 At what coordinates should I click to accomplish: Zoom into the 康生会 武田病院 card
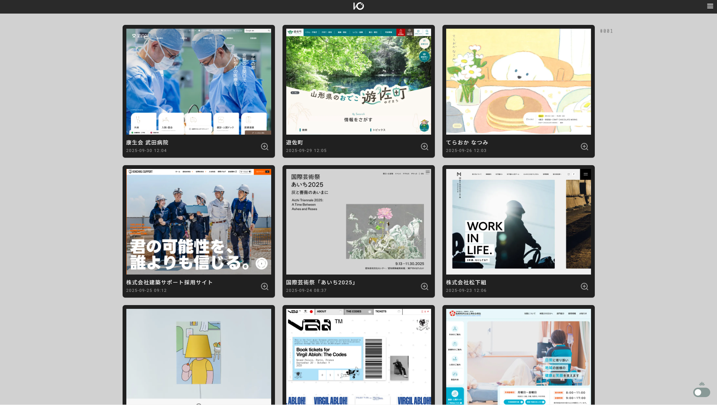[265, 147]
